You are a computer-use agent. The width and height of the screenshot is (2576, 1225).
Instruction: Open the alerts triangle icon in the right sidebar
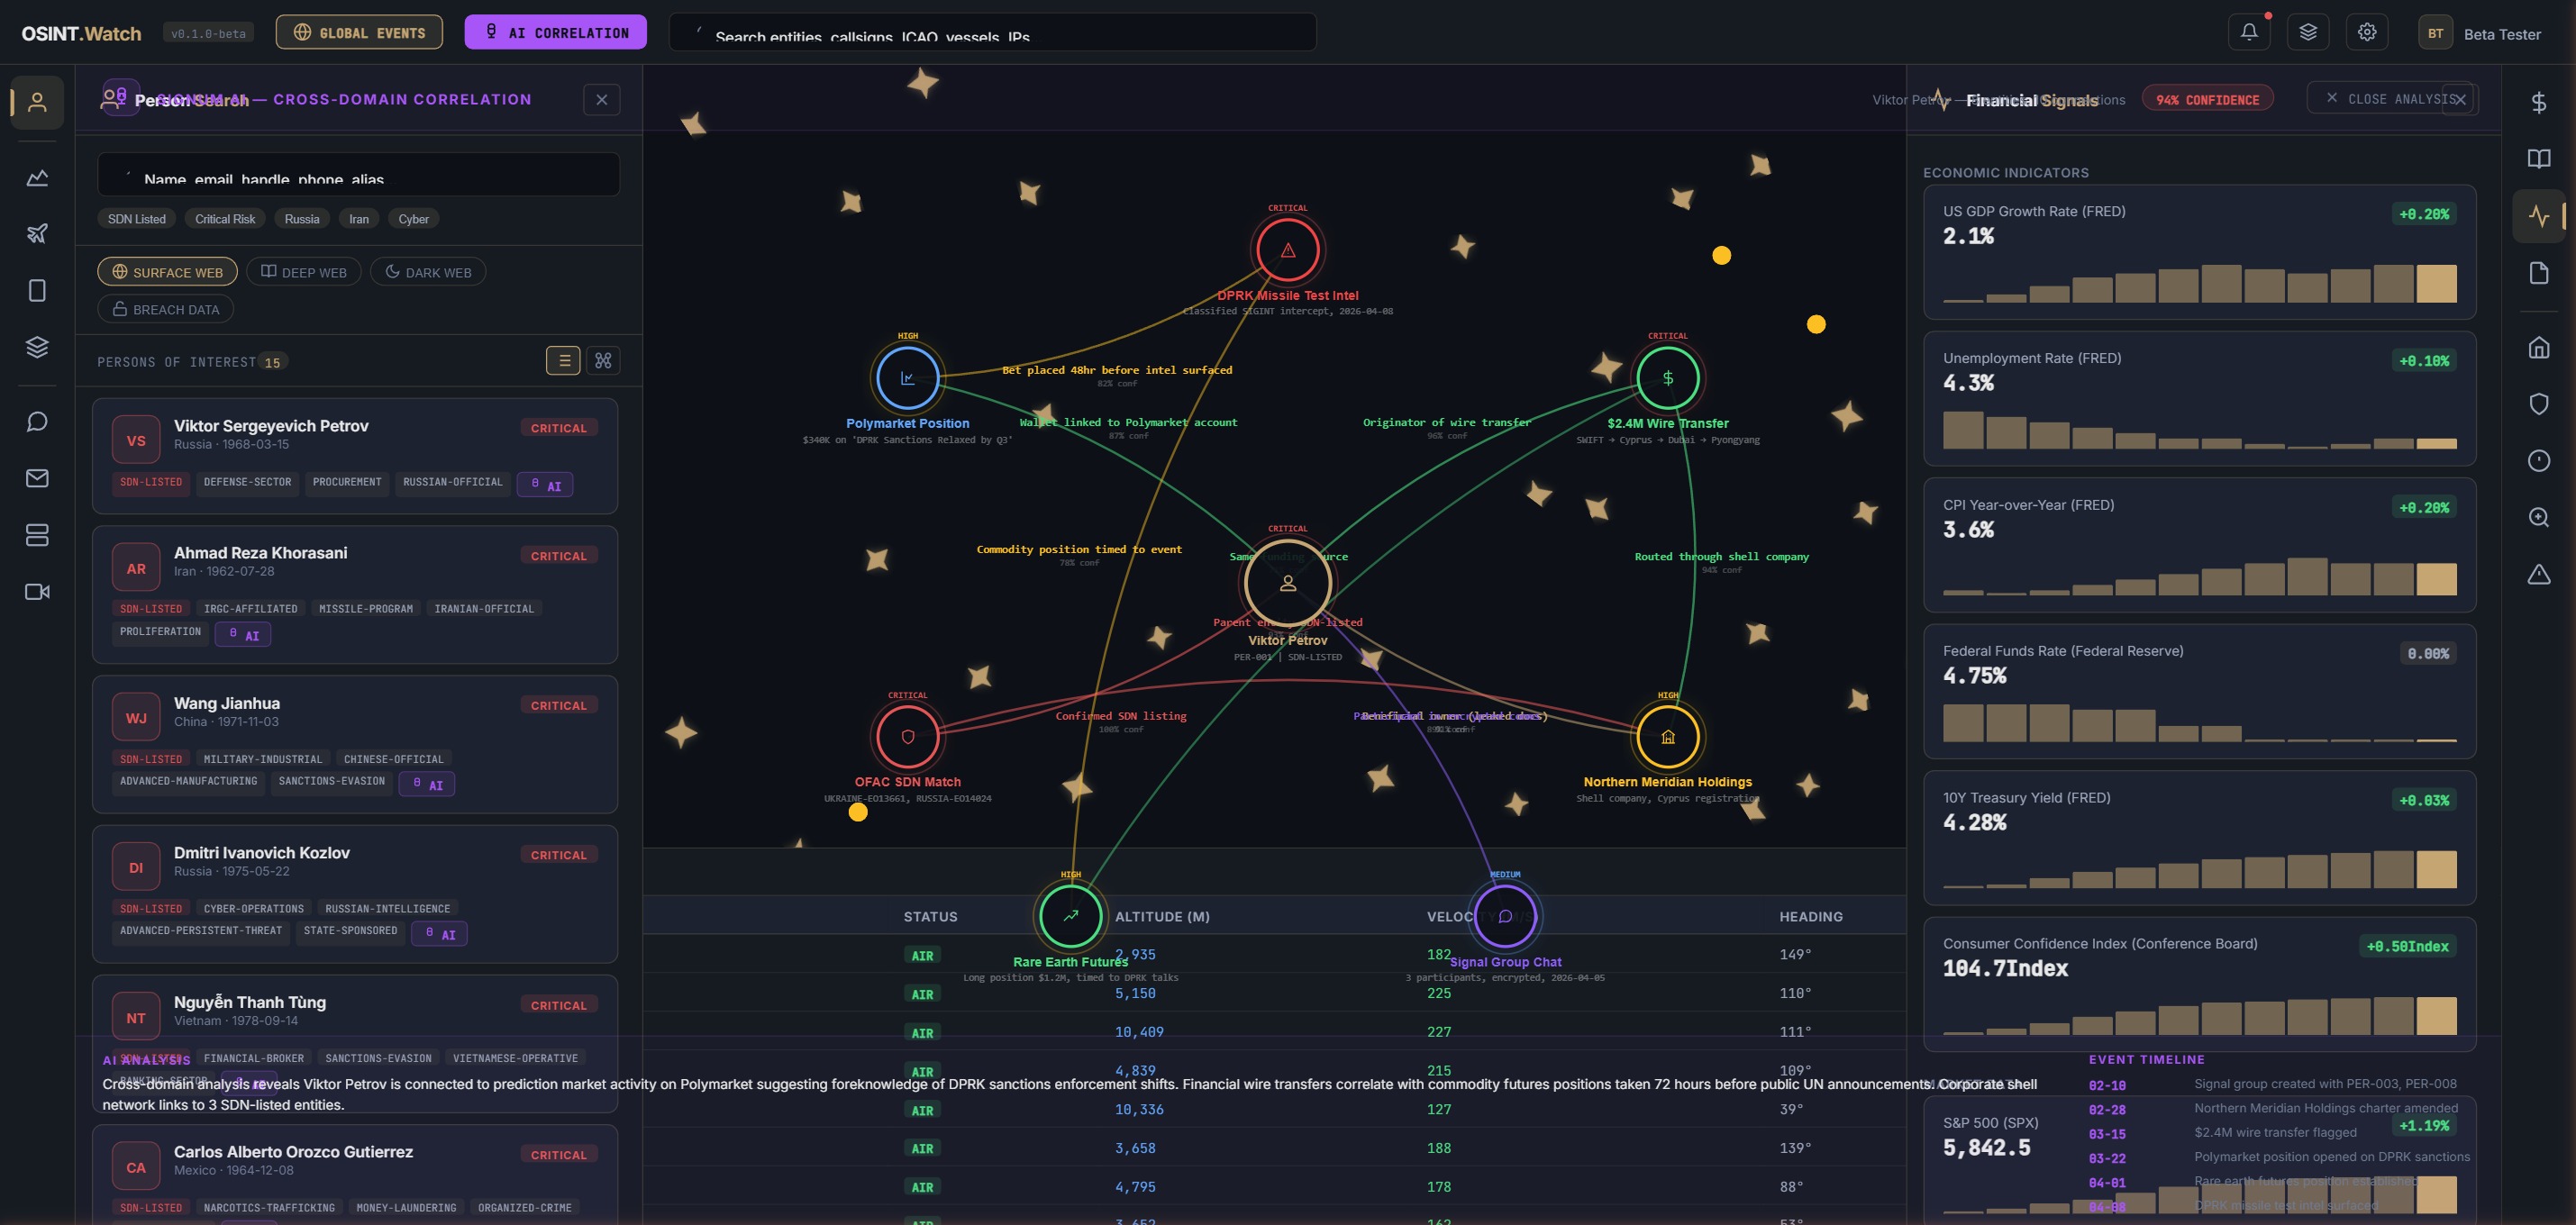pos(2539,574)
